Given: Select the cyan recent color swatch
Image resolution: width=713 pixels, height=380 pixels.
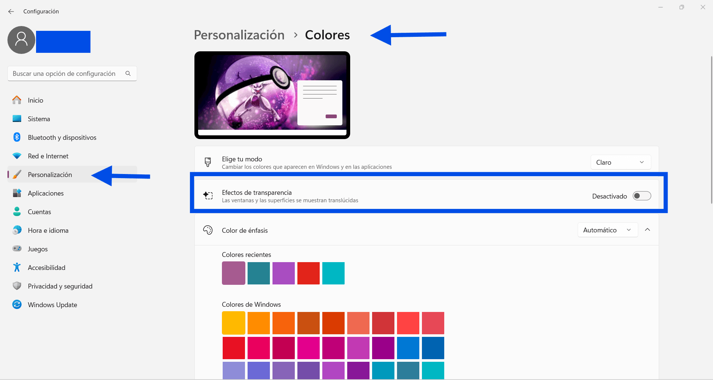Looking at the screenshot, I should point(333,273).
